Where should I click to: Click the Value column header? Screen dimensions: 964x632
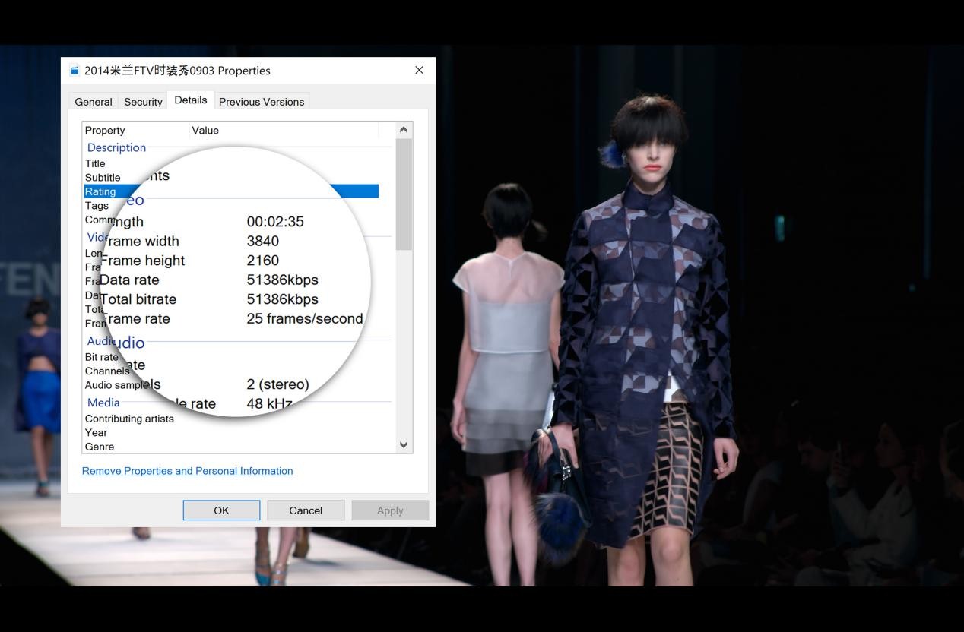[205, 131]
